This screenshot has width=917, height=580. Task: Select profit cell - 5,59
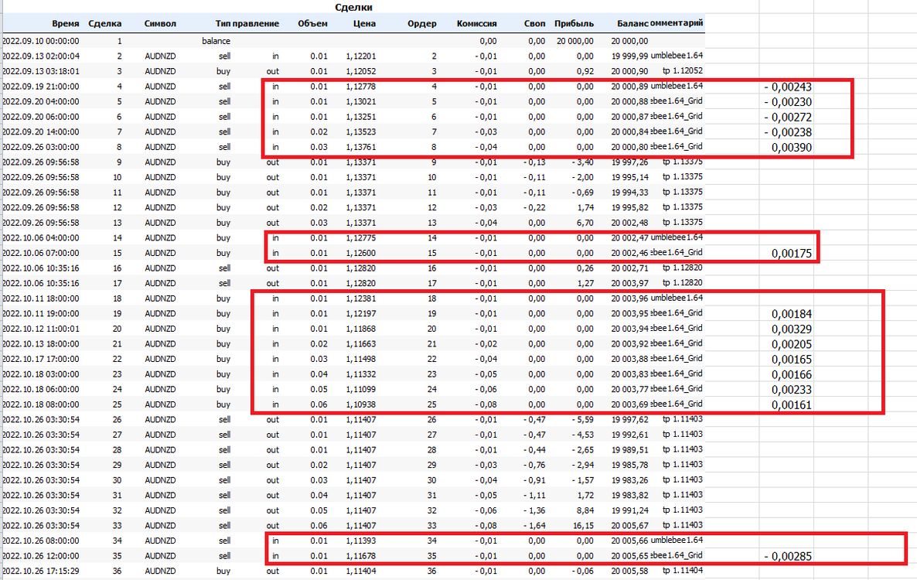582,420
